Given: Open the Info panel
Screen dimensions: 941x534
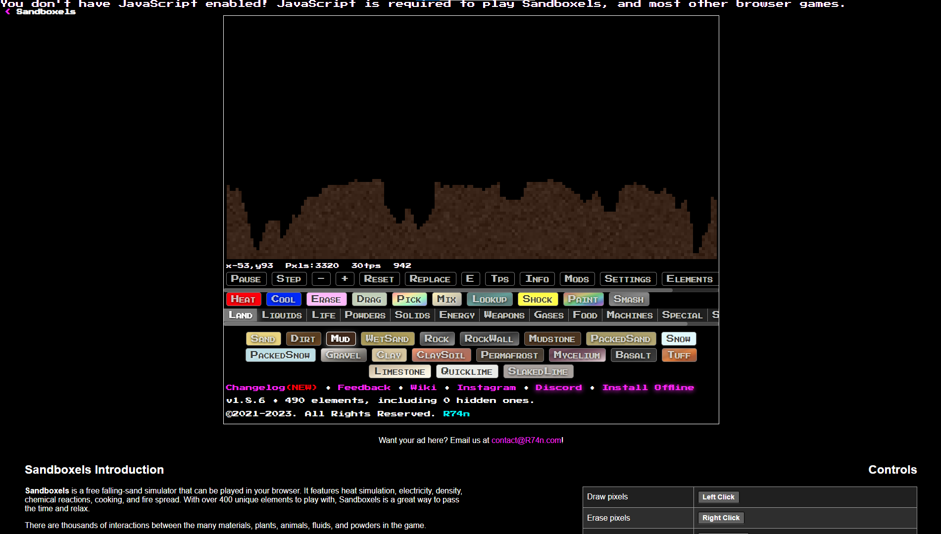Looking at the screenshot, I should [x=538, y=279].
